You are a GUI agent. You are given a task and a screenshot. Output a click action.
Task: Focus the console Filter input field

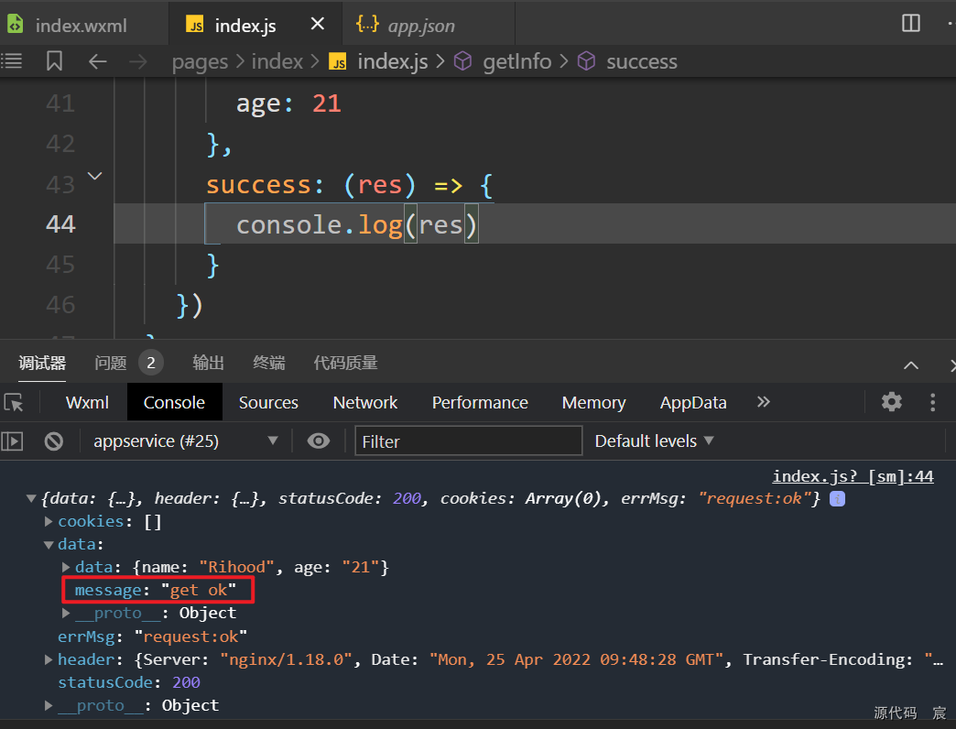click(468, 441)
